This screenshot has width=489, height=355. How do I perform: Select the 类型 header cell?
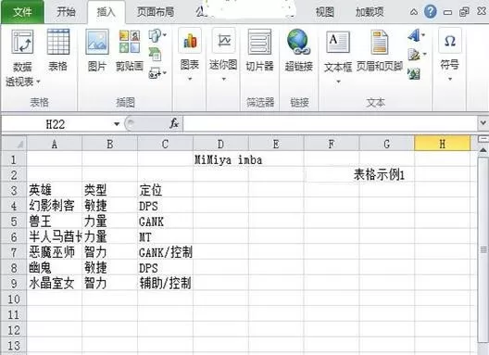click(x=110, y=190)
